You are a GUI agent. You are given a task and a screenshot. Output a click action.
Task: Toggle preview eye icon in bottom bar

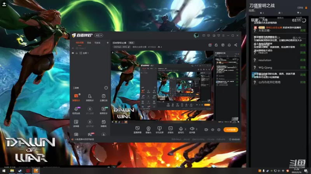[212, 130]
